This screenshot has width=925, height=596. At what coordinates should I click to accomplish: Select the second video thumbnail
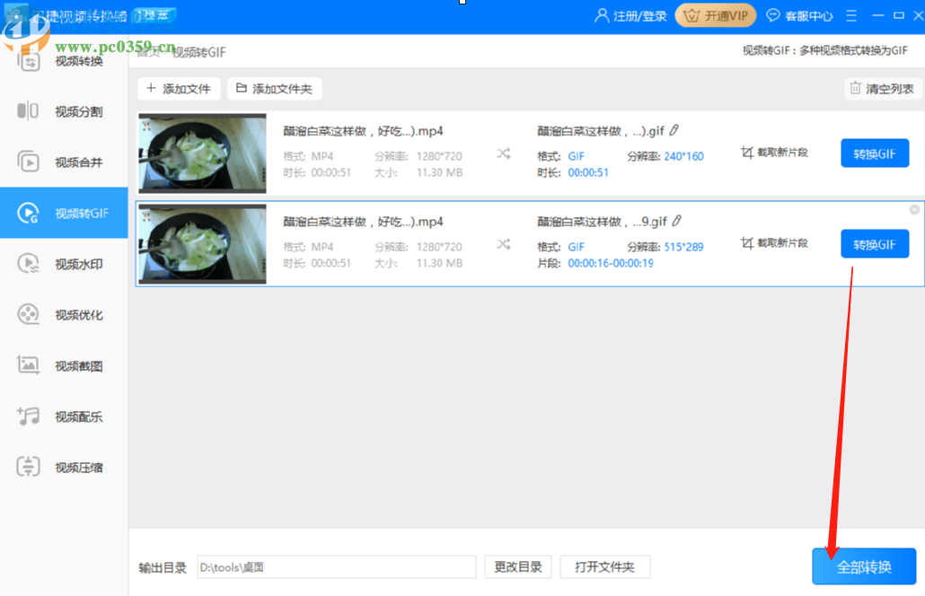(202, 244)
